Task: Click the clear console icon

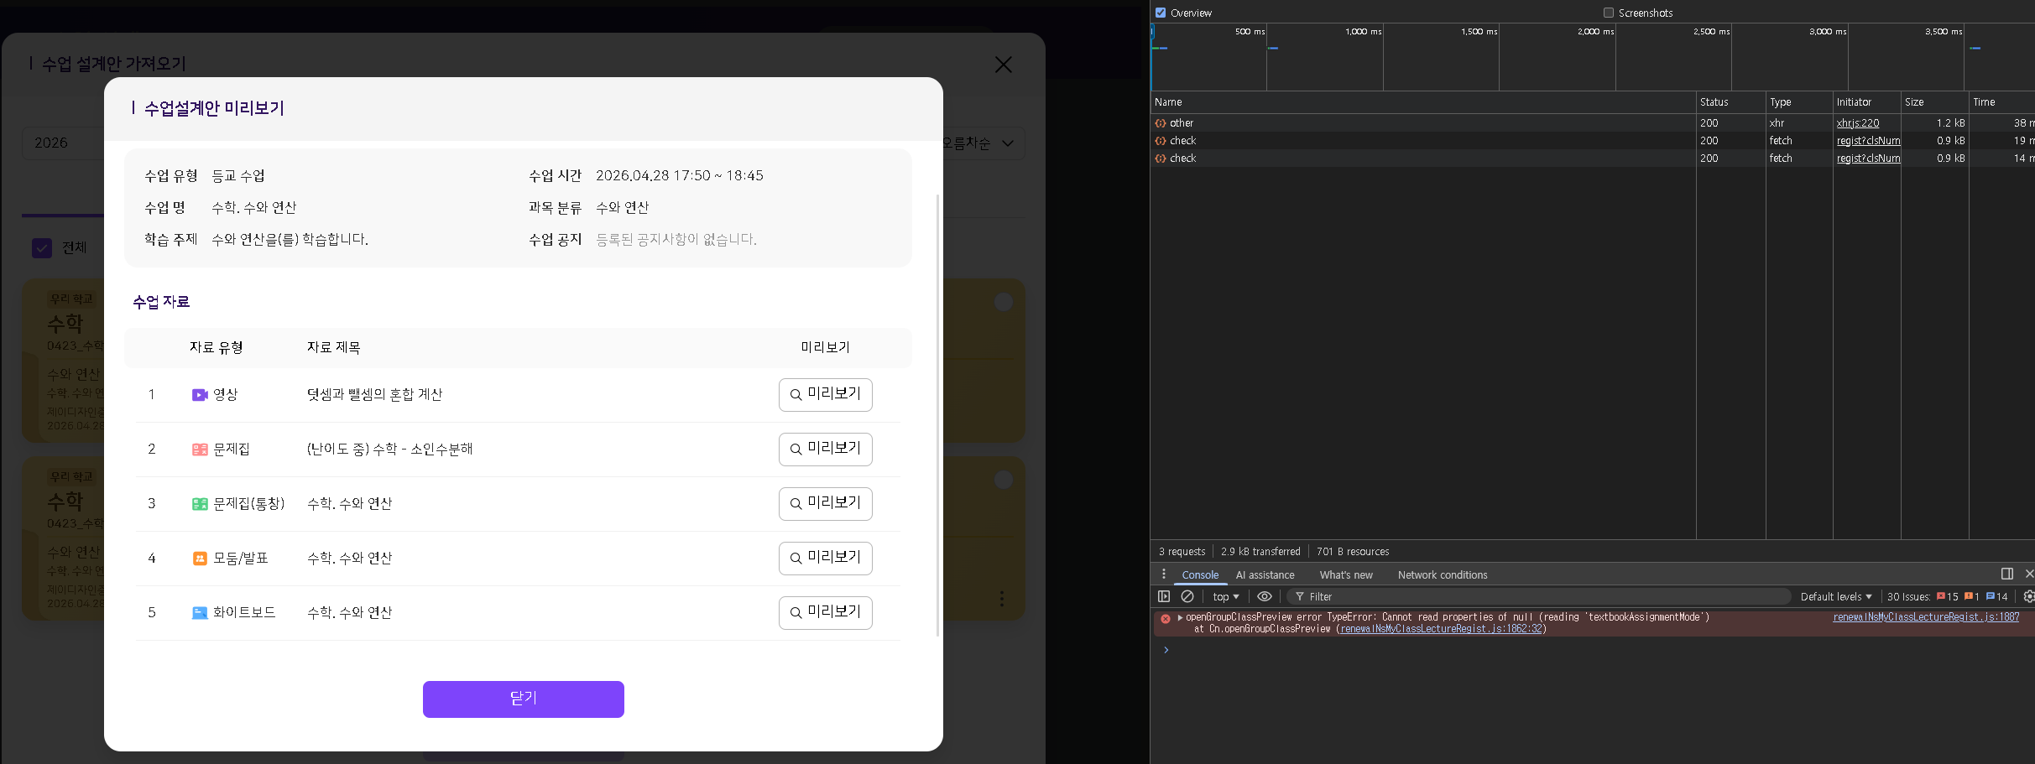Action: click(x=1187, y=596)
